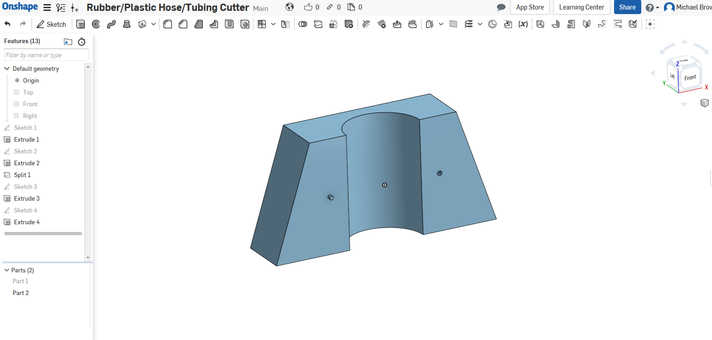
Task: Select the Draft tool
Action: (199, 24)
